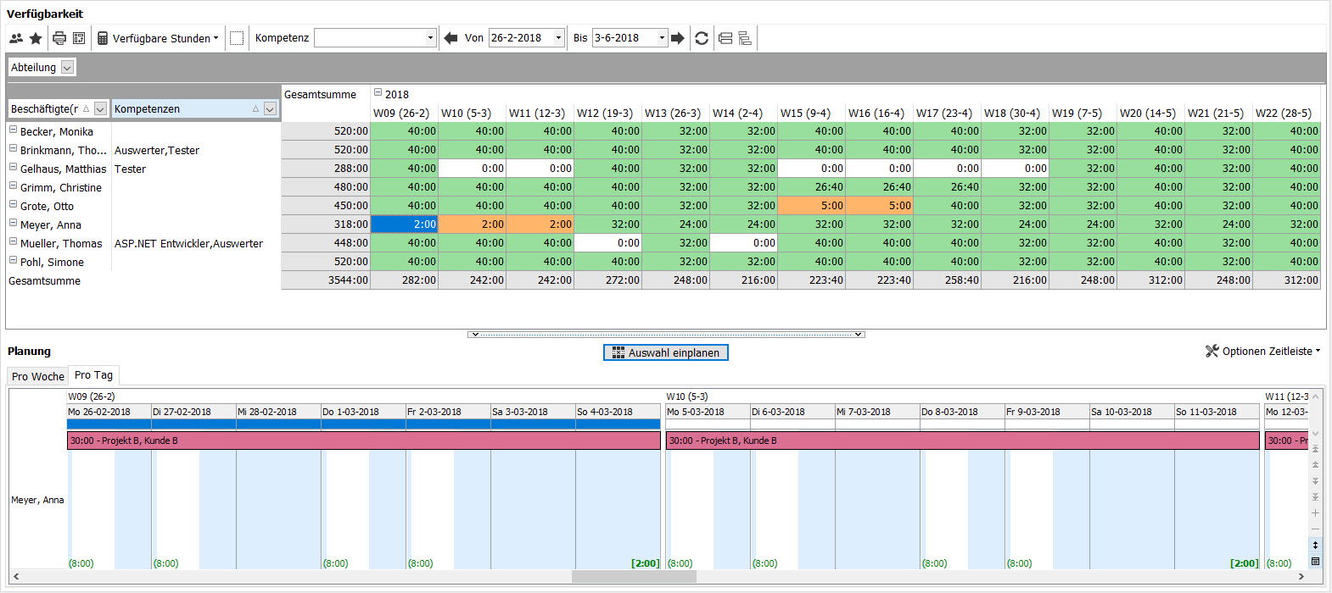Open the Verfügbare Stunden menu

[158, 38]
